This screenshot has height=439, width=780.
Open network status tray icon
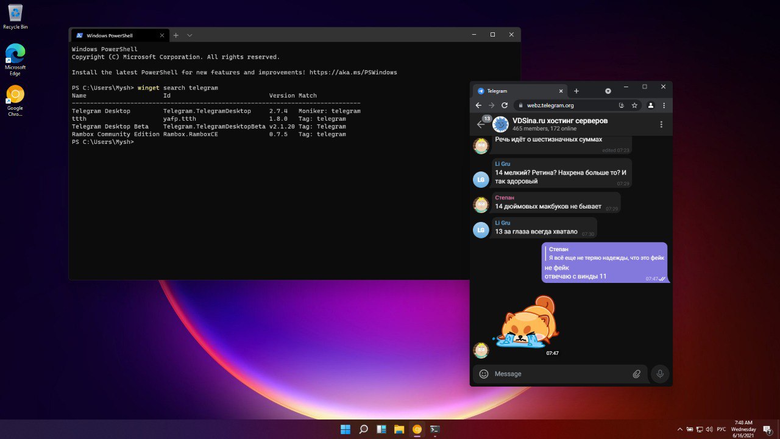(x=699, y=429)
